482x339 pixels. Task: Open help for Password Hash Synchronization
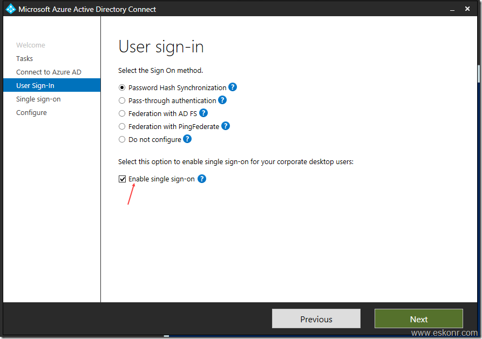tap(233, 87)
